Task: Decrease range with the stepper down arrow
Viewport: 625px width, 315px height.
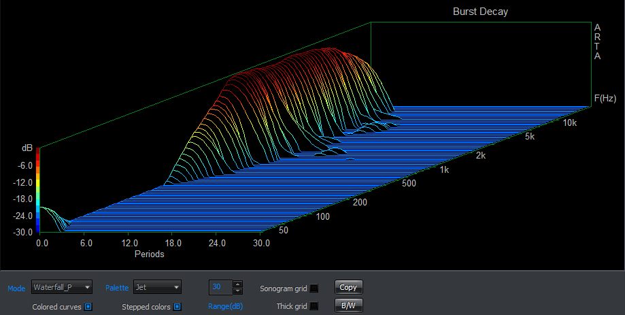Action: 237,291
